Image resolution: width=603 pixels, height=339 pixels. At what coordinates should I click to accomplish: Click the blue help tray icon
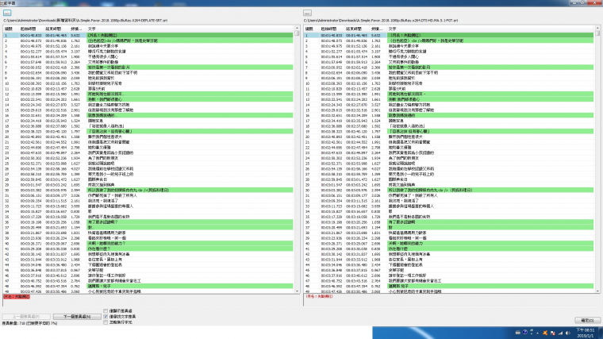524,333
